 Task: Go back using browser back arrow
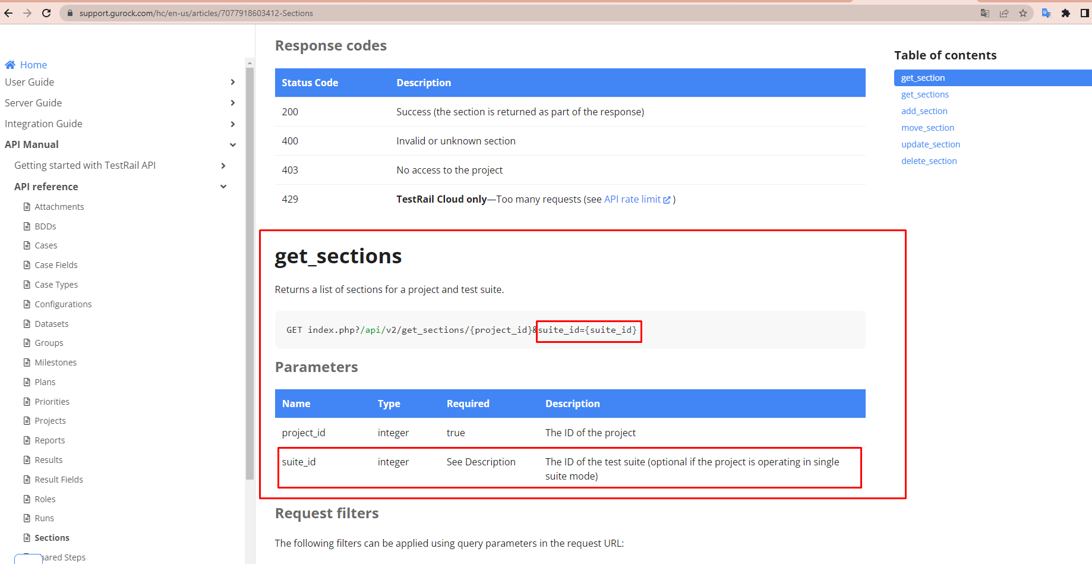(x=8, y=13)
